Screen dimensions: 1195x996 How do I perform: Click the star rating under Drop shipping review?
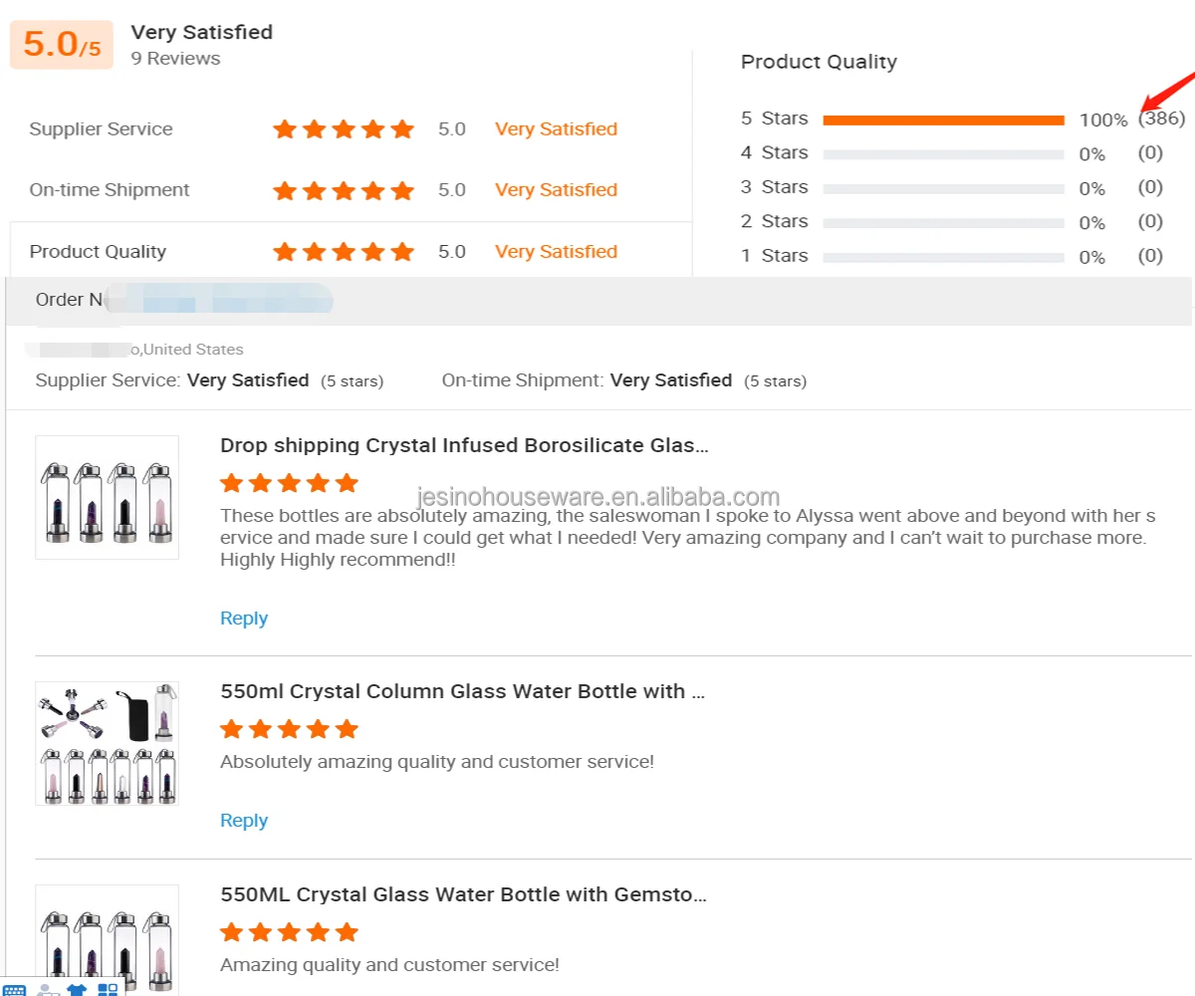288,483
